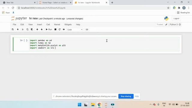Click the Trusted notebook indicator

click(x=160, y=25)
